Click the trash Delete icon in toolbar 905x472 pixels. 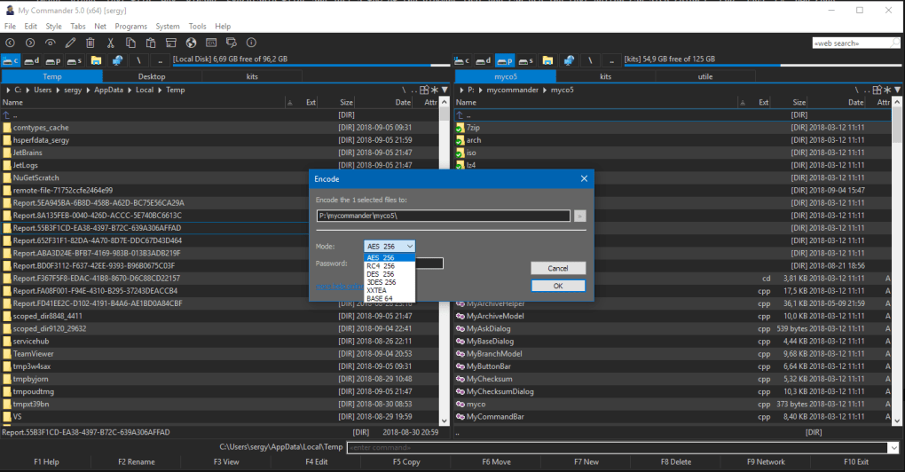tap(90, 43)
